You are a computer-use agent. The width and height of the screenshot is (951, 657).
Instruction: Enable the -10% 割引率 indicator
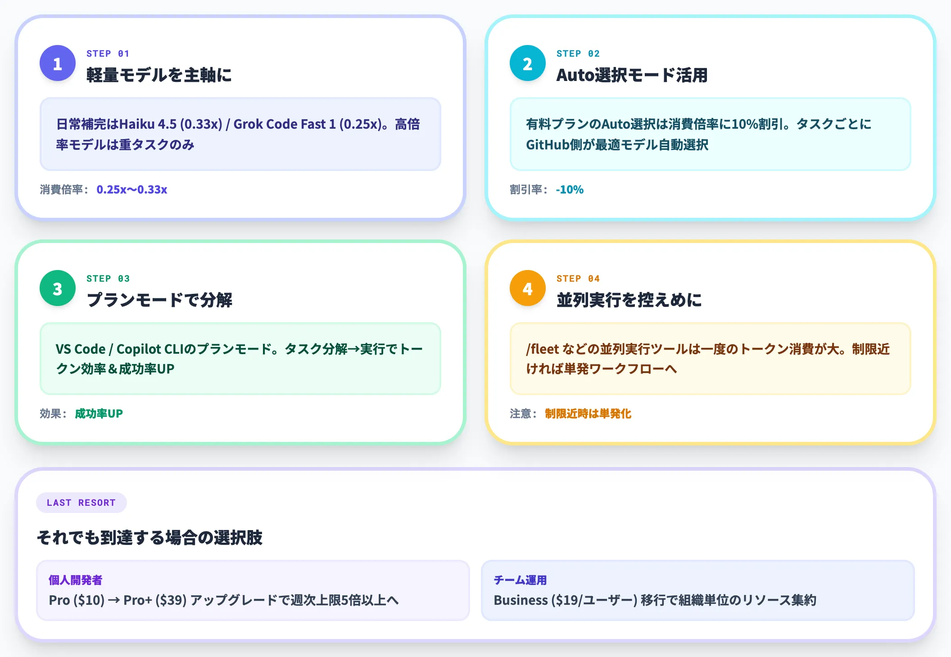[x=570, y=189]
